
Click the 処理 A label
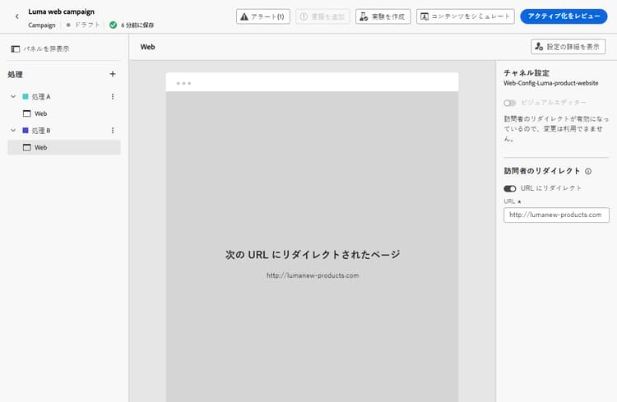point(41,96)
